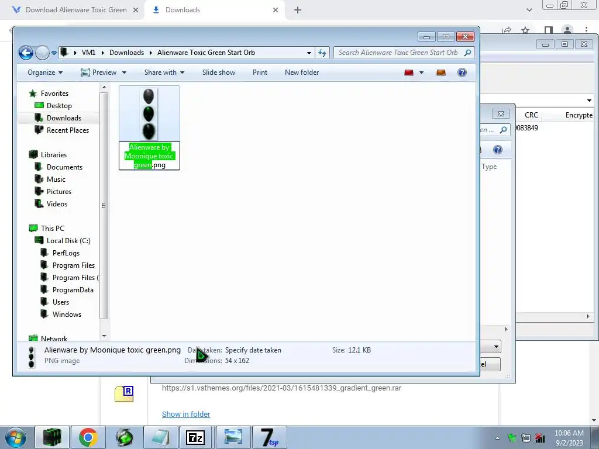Viewport: 599px width, 449px height.
Task: Open the Chrome three-dot menu
Action: (586, 30)
